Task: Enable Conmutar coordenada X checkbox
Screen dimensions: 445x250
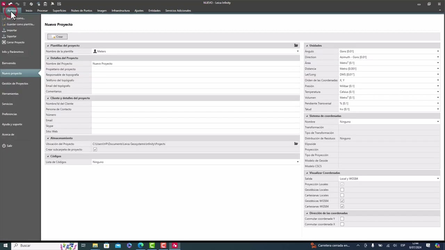Action: tap(342, 224)
